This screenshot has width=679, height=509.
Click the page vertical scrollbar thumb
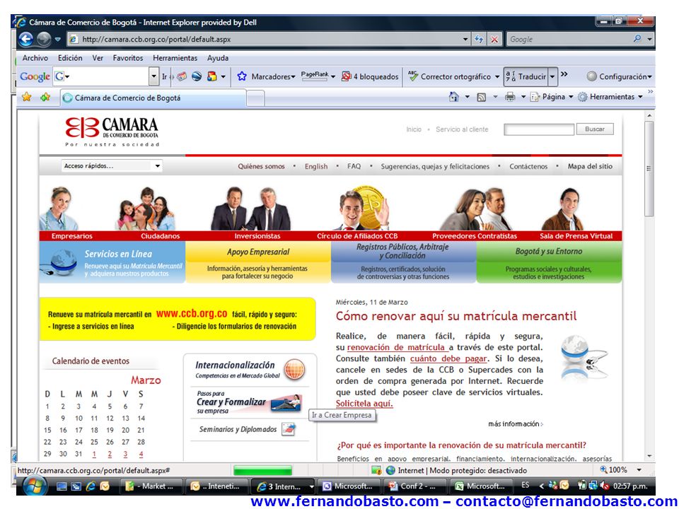tap(649, 168)
